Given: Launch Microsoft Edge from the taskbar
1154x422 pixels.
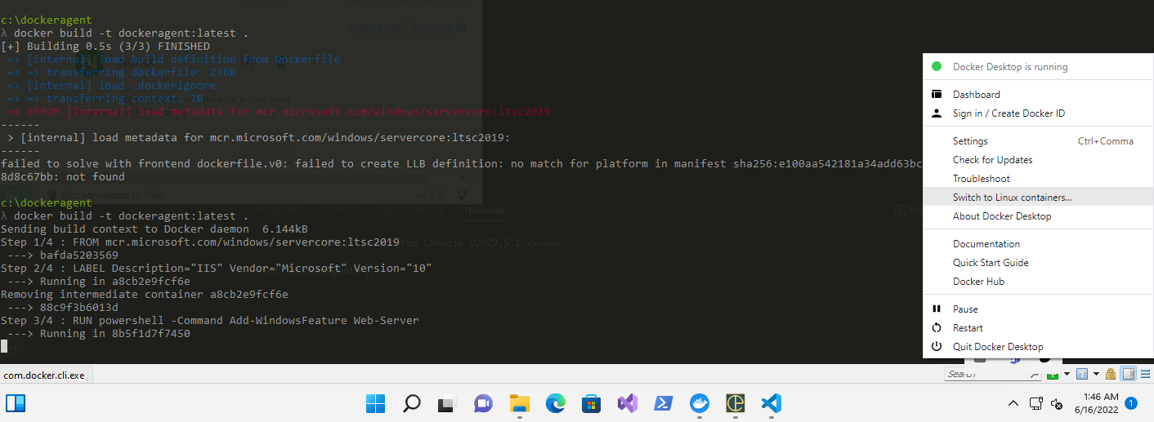Looking at the screenshot, I should tap(556, 403).
